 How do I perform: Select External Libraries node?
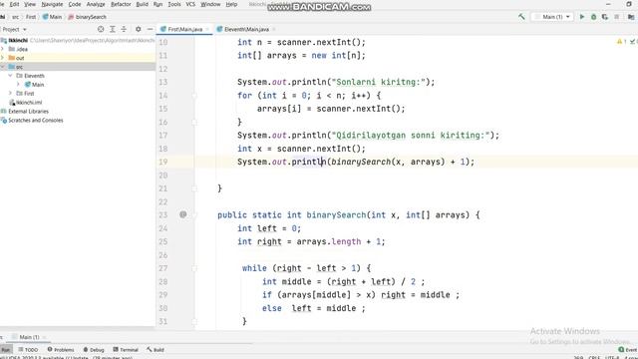pyautogui.click(x=25, y=111)
